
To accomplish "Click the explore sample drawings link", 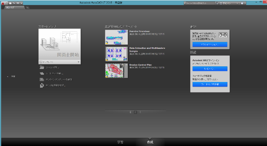I will (x=55, y=85).
